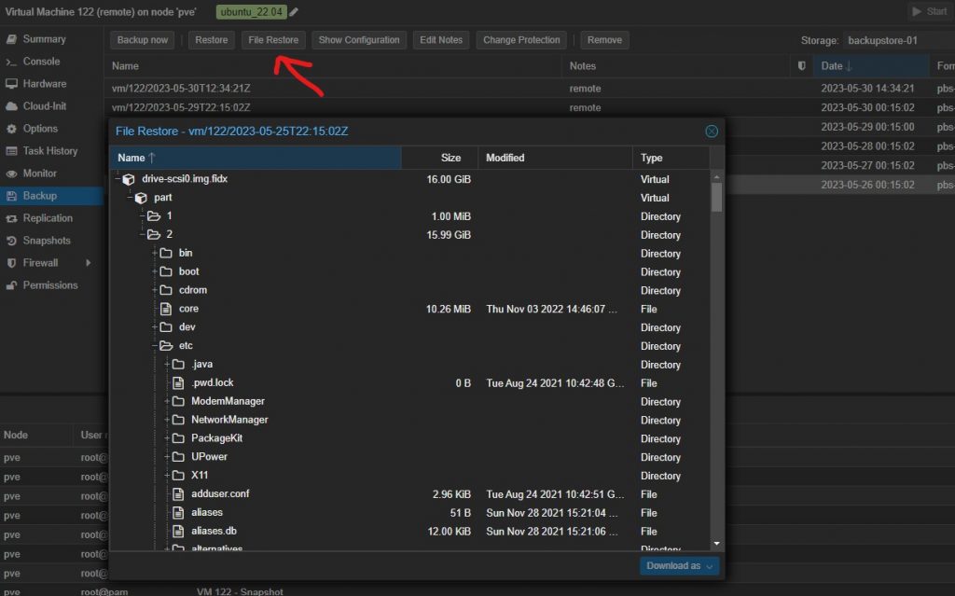Screen dimensions: 955x596
Task: Click the NetworkManager folder icon
Action: click(x=178, y=420)
